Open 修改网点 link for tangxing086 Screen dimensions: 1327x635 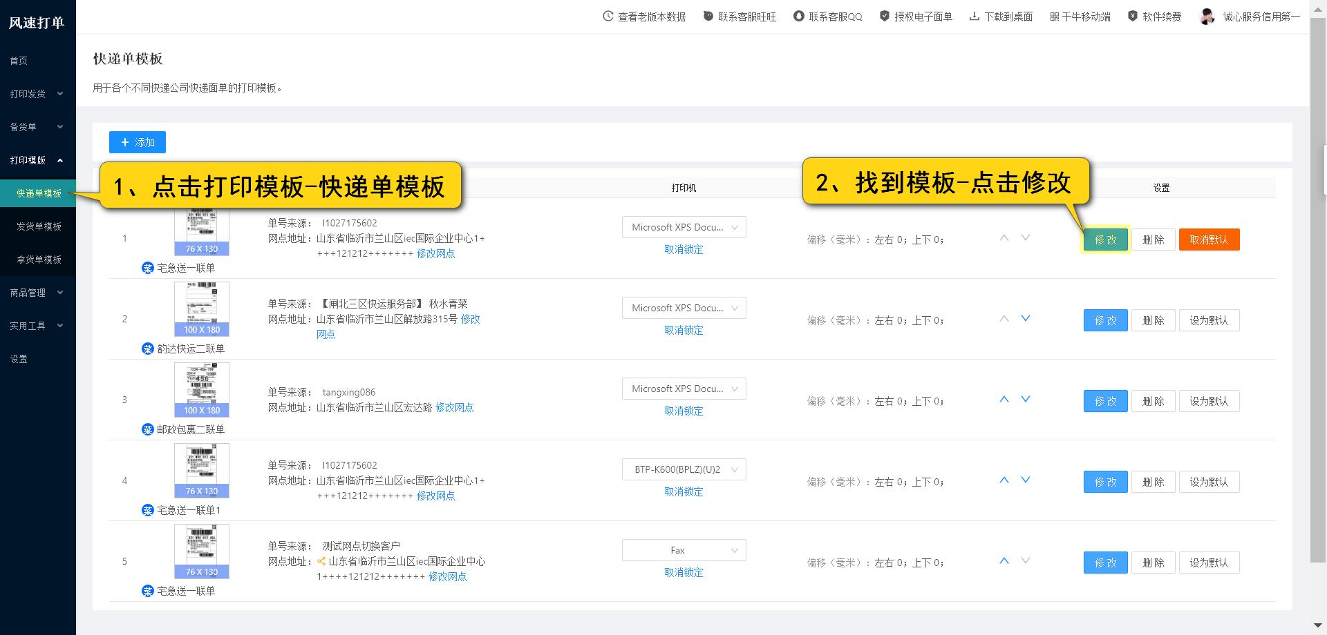pos(455,407)
